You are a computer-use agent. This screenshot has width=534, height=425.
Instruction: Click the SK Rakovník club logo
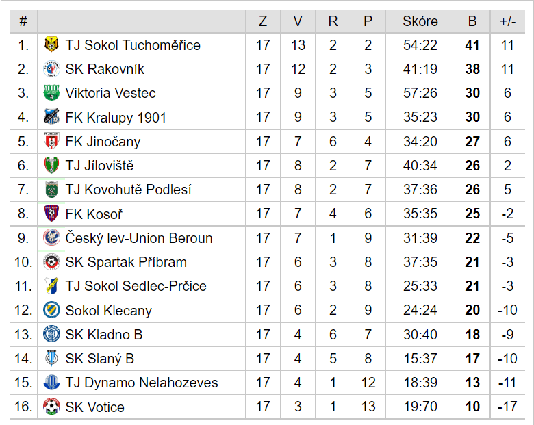pyautogui.click(x=51, y=69)
